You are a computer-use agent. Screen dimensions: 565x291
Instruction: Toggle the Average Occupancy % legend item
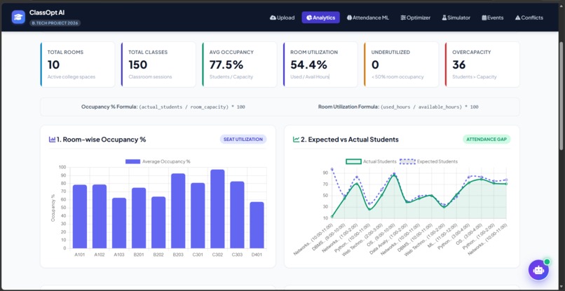[158, 161]
